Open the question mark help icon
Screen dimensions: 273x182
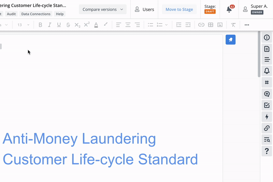[267, 151]
